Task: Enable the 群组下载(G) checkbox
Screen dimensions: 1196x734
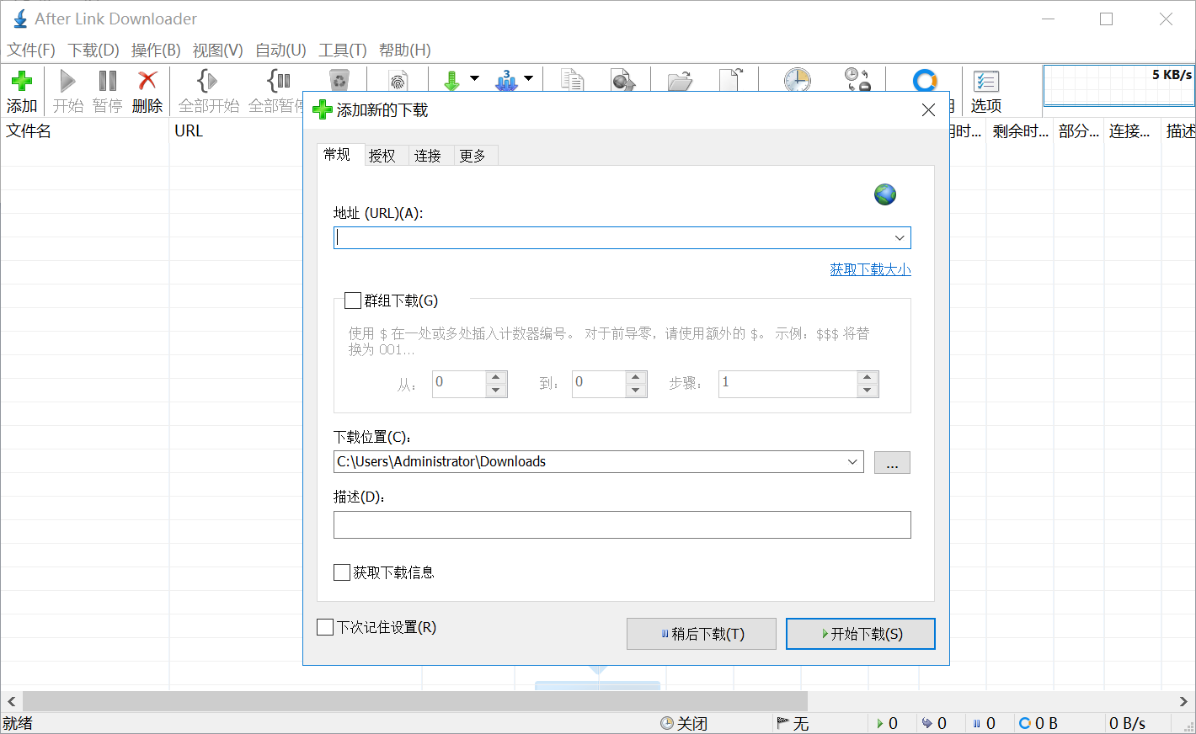Action: tap(353, 301)
